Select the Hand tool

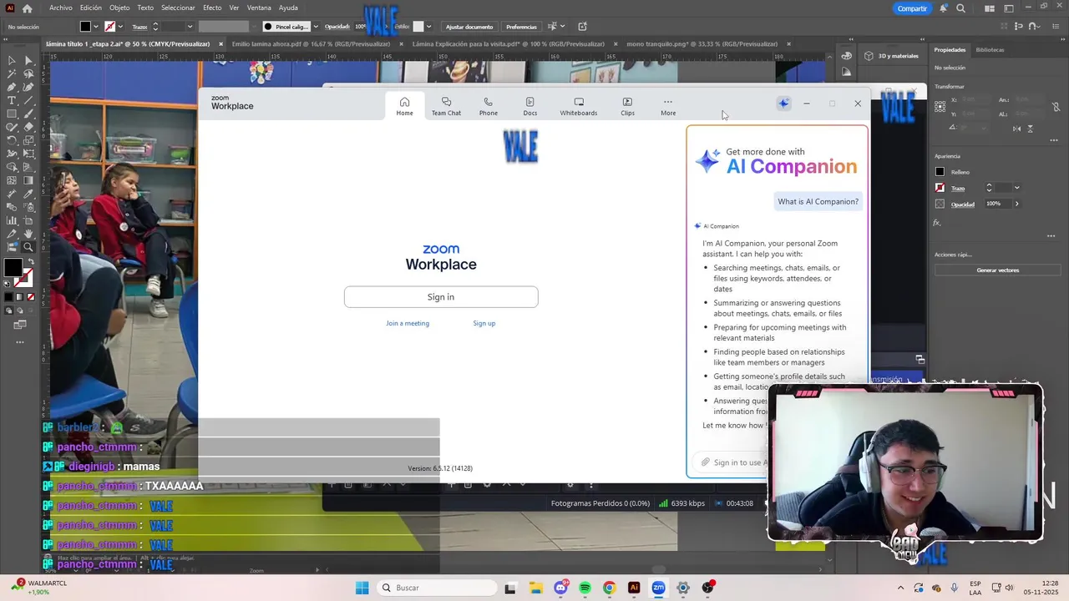point(28,234)
